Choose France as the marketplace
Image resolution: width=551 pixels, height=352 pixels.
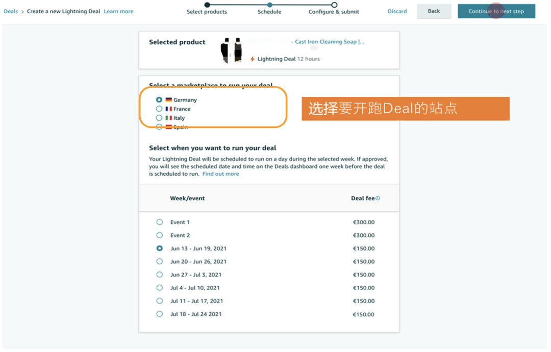pyautogui.click(x=159, y=109)
